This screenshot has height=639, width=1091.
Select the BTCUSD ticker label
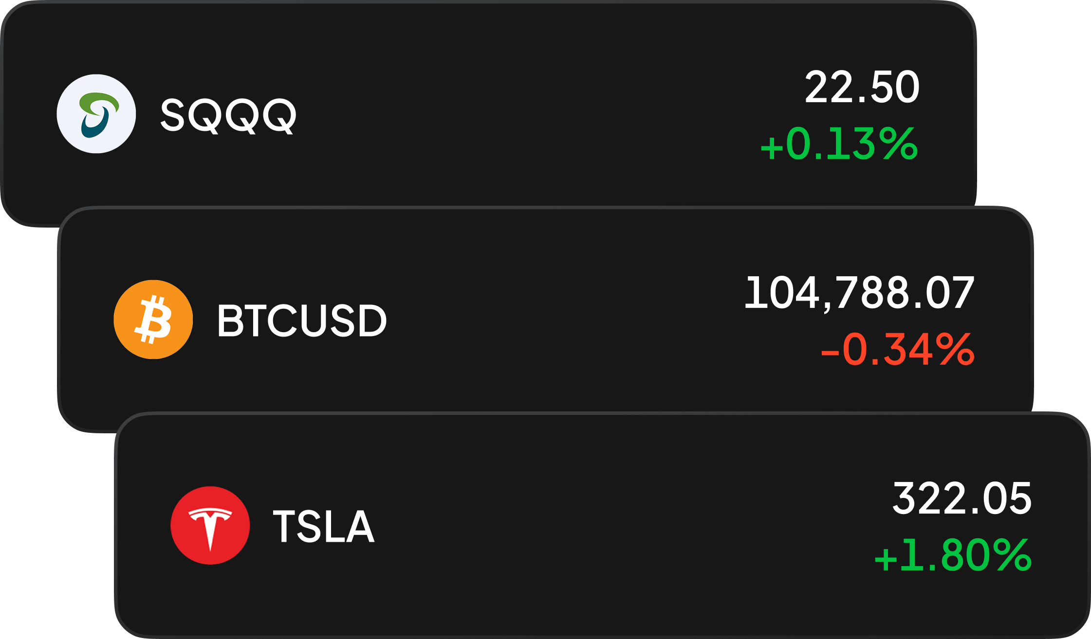[302, 320]
